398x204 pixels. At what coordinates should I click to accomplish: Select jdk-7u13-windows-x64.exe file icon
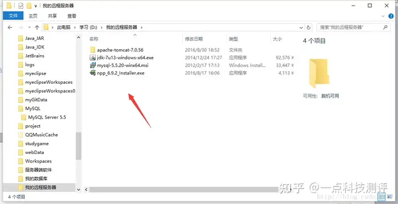[x=93, y=58]
